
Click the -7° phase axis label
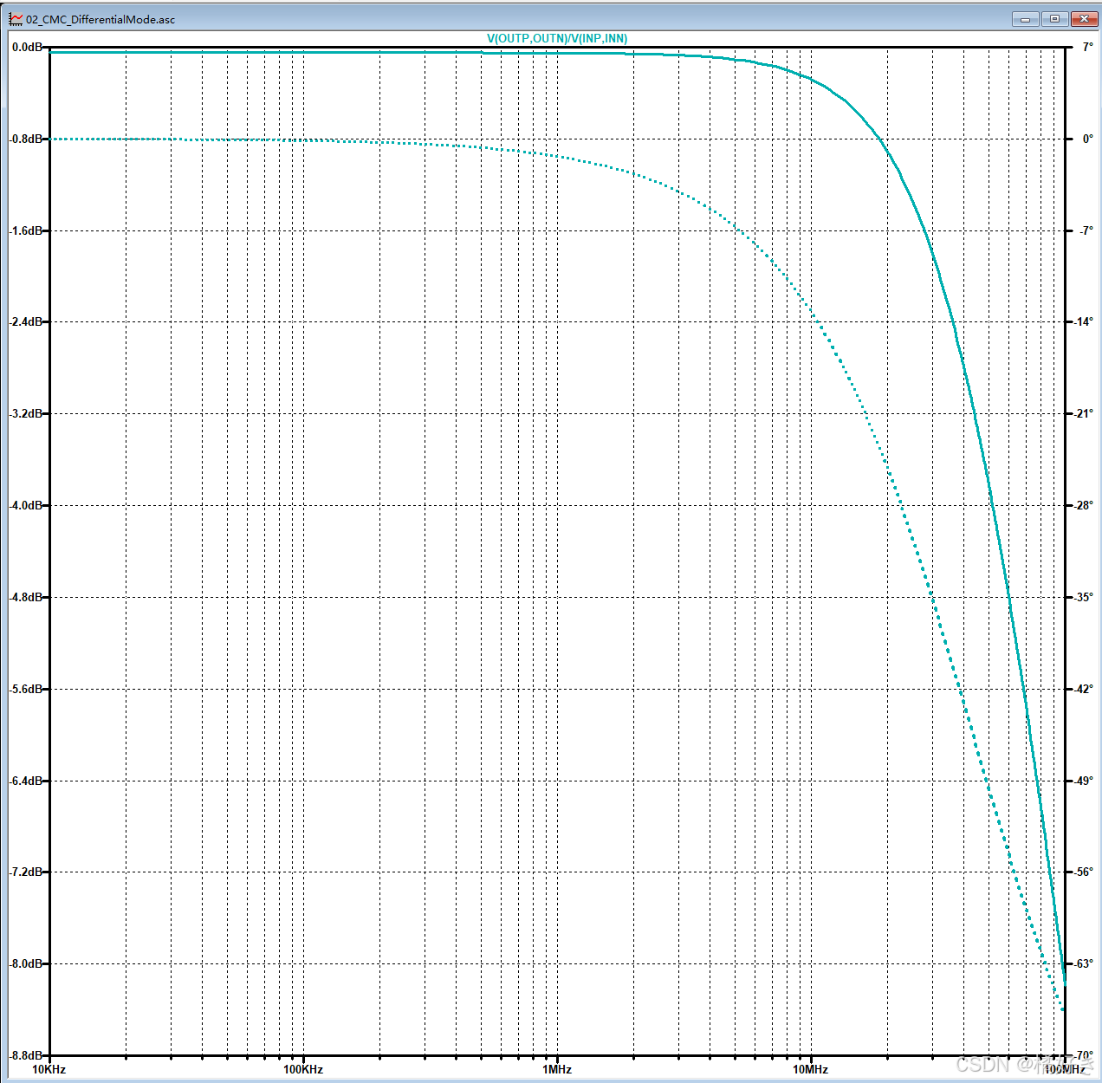pyautogui.click(x=1086, y=230)
